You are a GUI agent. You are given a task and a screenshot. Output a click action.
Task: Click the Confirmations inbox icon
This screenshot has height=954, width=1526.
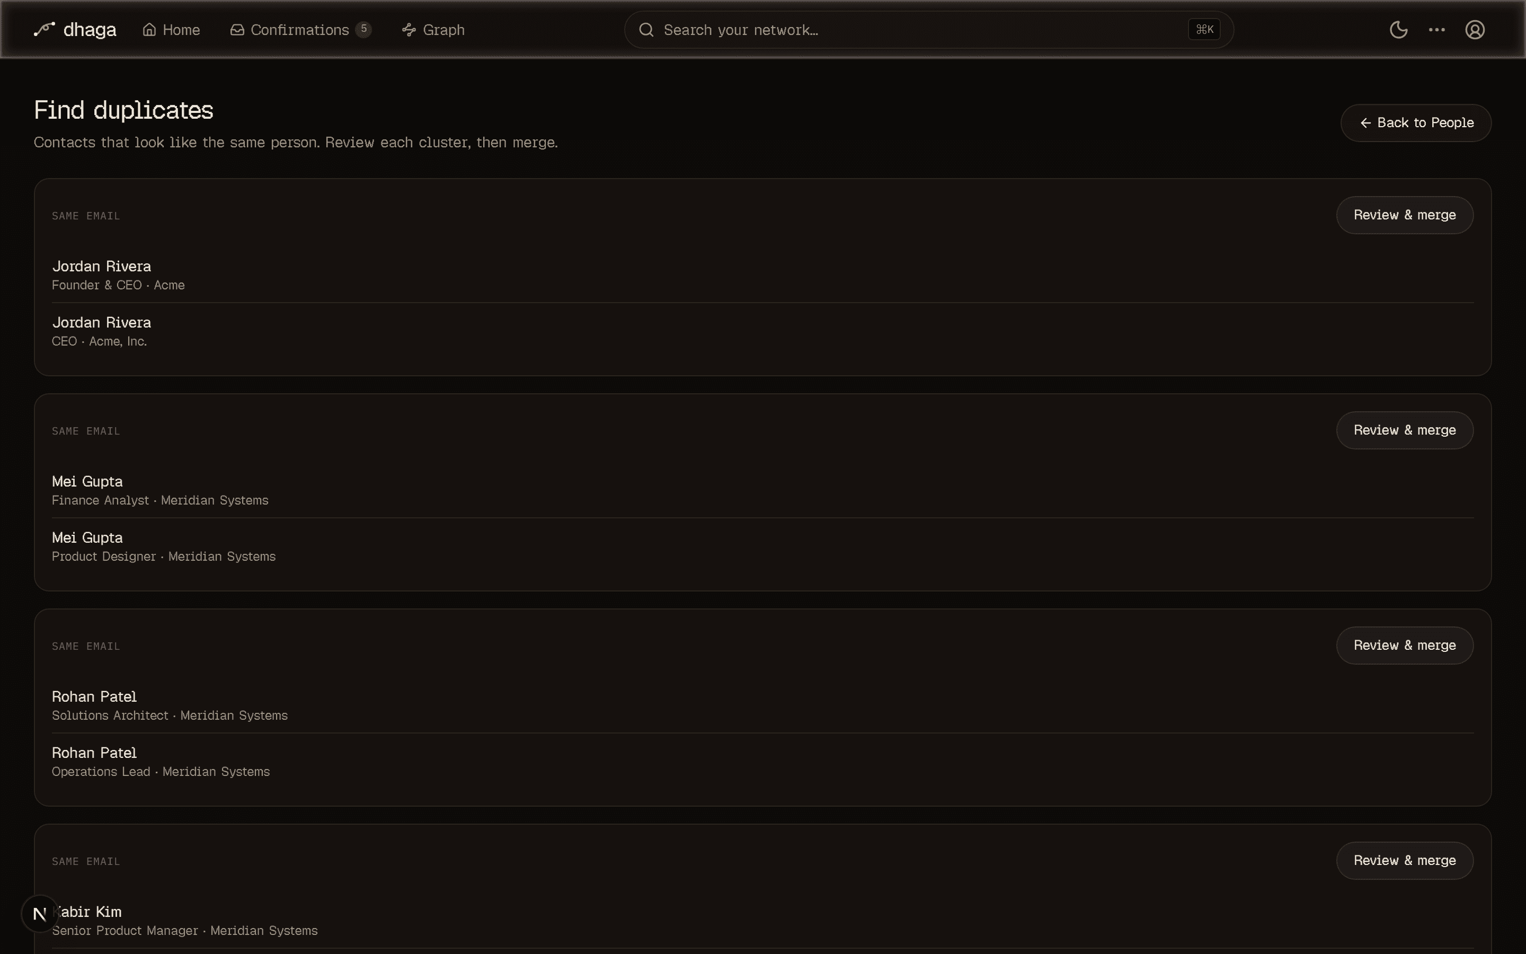[237, 30]
